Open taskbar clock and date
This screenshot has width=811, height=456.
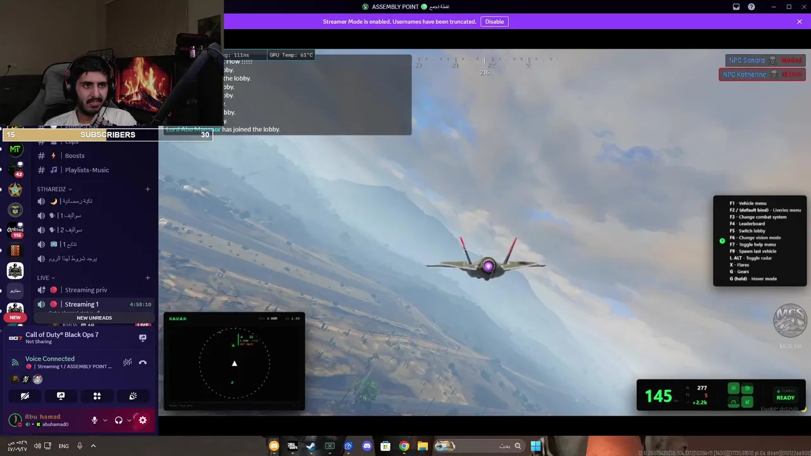tap(17, 445)
